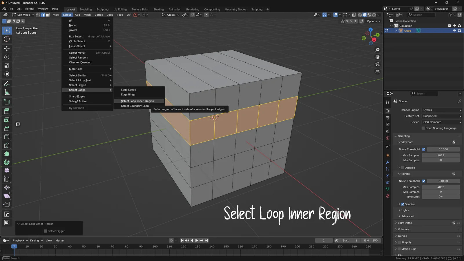Select the Cursor tool in the left toolbar
The height and width of the screenshot is (261, 464).
click(x=7, y=39)
